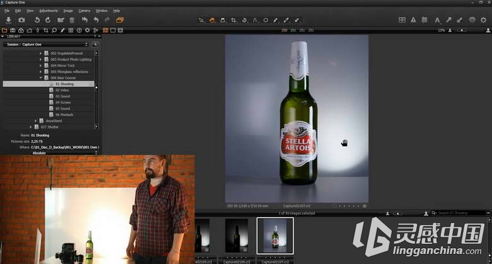Collapse the 006 Beer Course folder
Image resolution: width=492 pixels, height=264 pixels.
(x=40, y=77)
